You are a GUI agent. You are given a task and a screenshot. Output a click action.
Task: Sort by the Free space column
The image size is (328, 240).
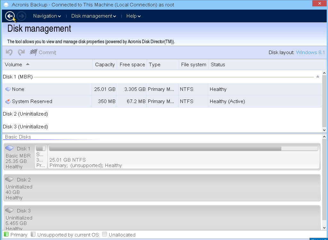pos(132,65)
